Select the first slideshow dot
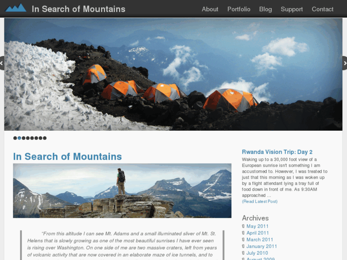 (15, 138)
